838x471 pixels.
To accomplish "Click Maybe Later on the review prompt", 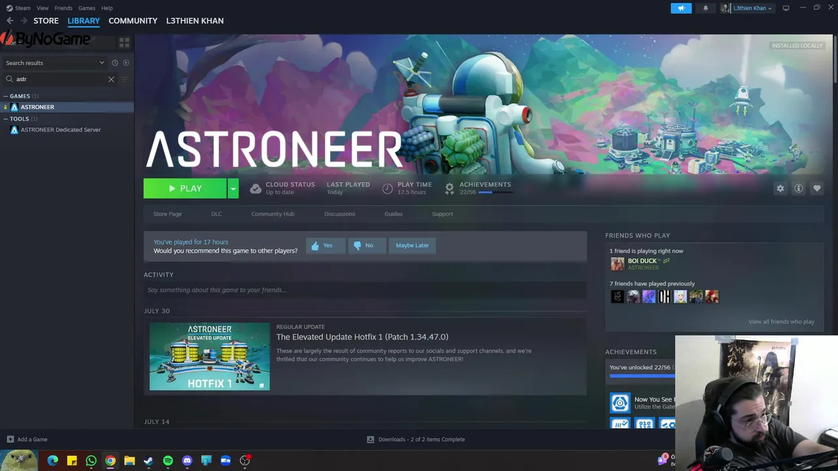I will [x=412, y=245].
